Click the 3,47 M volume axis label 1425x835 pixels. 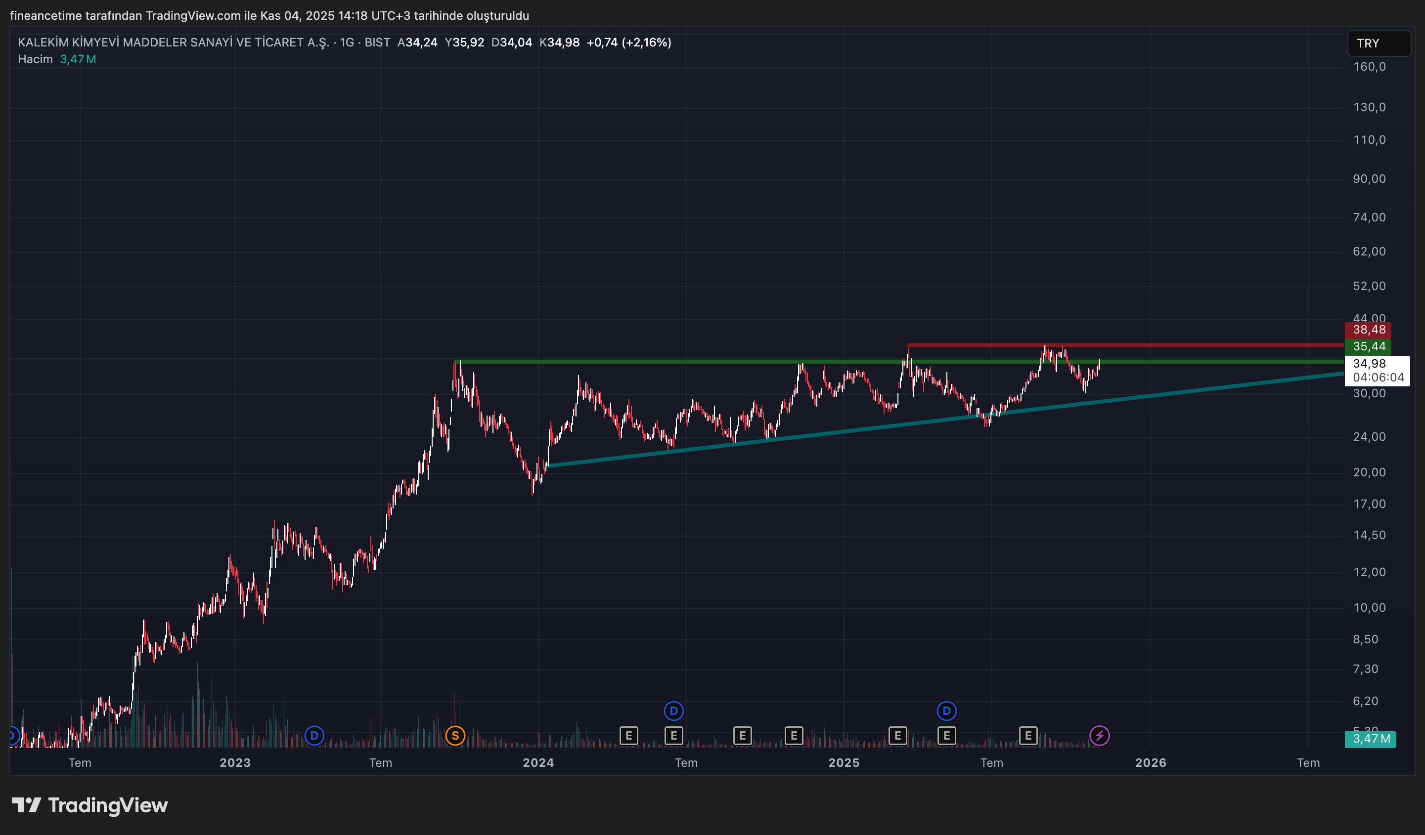(x=1371, y=739)
